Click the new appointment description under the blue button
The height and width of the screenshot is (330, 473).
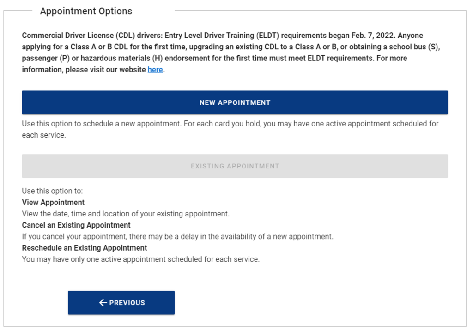(x=230, y=124)
